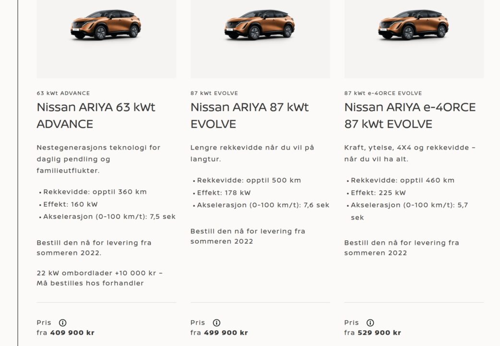The height and width of the screenshot is (346, 500).
Task: Open Nissan ARIYA 87 kWt EVOLVE heading
Action: click(250, 115)
